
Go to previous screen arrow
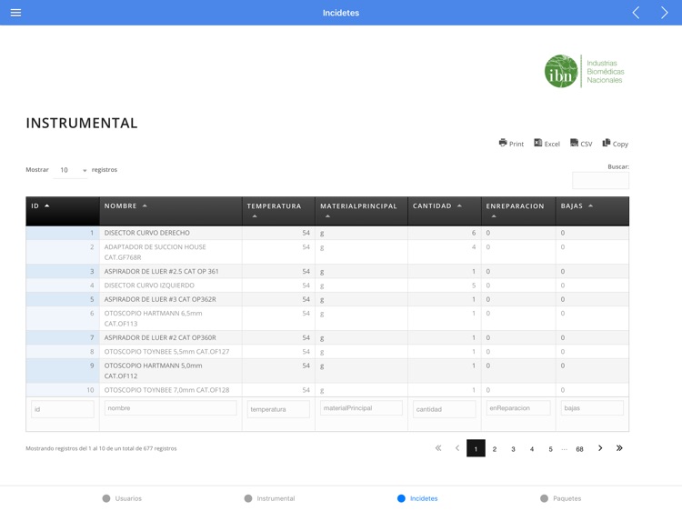click(636, 13)
